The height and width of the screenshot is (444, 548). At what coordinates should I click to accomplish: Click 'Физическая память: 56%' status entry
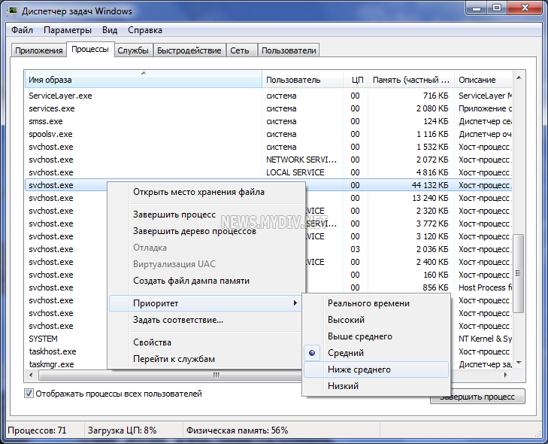click(x=237, y=430)
